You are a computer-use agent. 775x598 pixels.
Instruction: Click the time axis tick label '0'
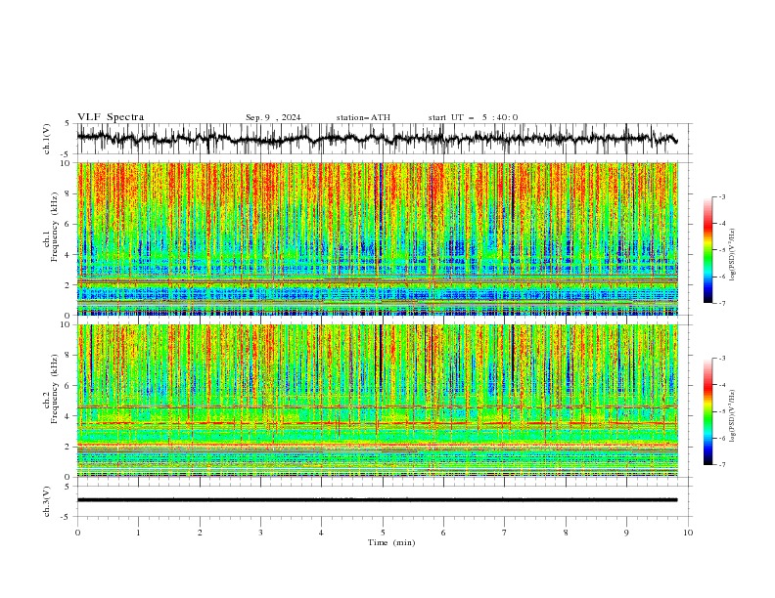(77, 533)
